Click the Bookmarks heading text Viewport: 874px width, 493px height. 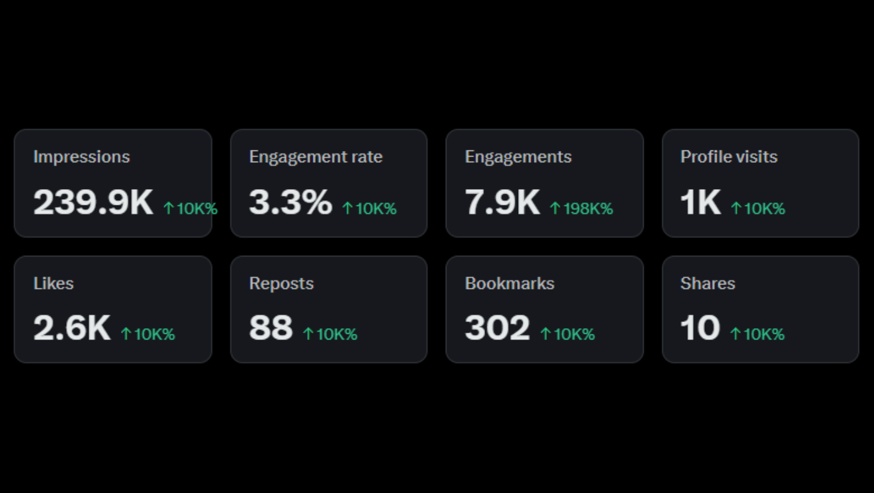(x=509, y=283)
